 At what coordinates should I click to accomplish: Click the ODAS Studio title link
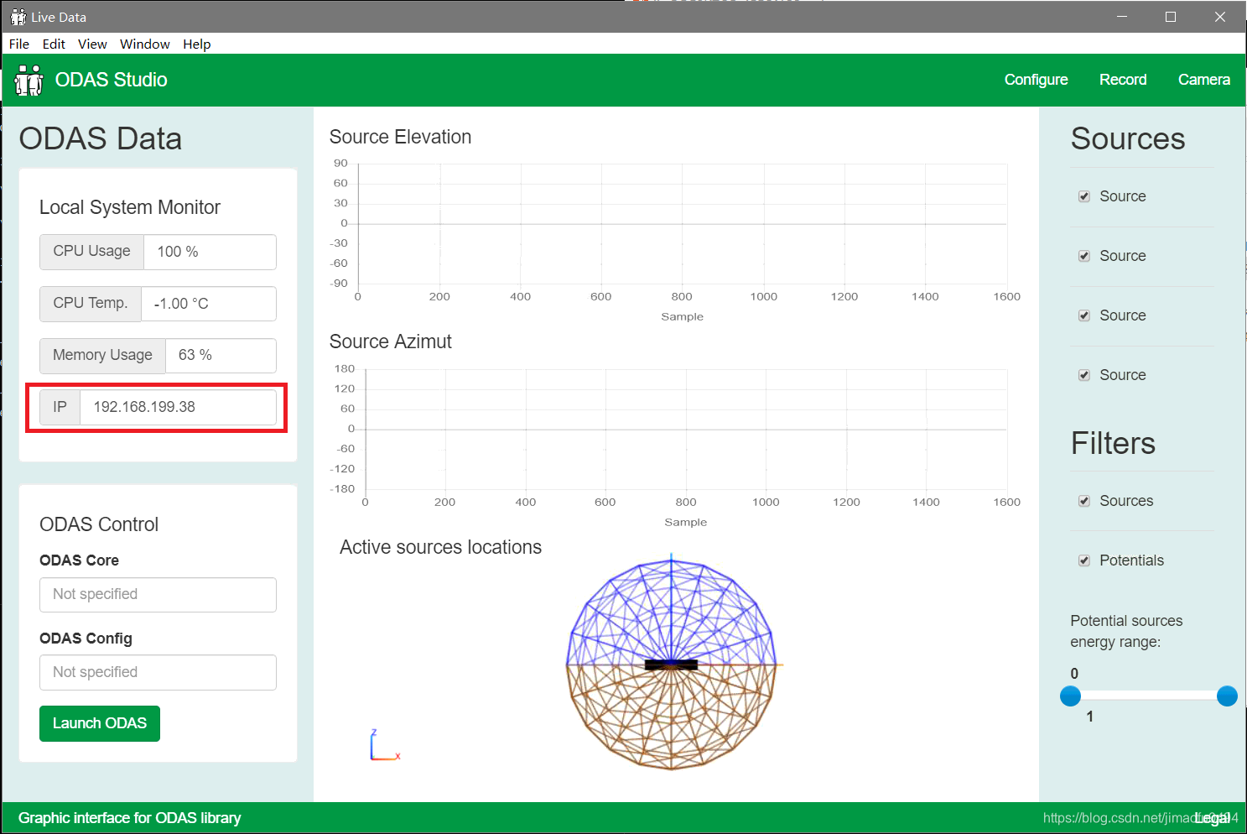click(x=112, y=80)
